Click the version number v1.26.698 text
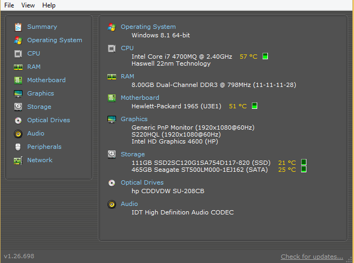This screenshot has width=354, height=263. pyautogui.click(x=19, y=256)
